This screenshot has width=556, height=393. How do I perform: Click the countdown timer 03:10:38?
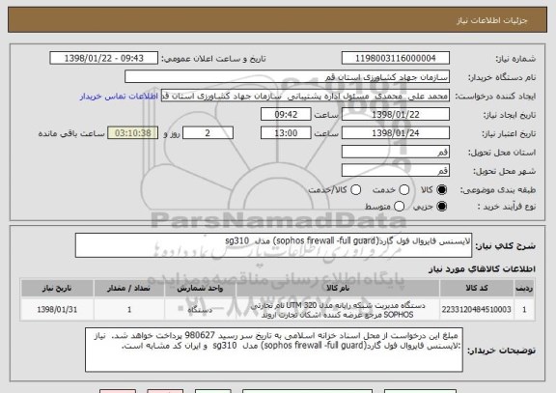click(133, 133)
